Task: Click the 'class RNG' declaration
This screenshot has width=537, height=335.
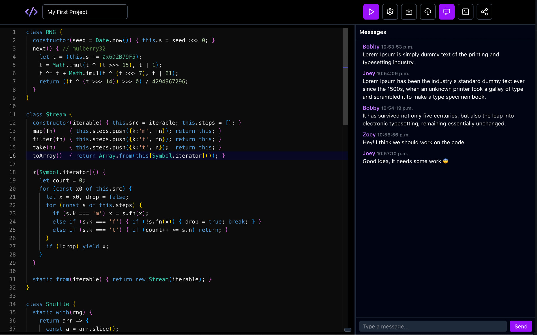Action: pos(44,32)
